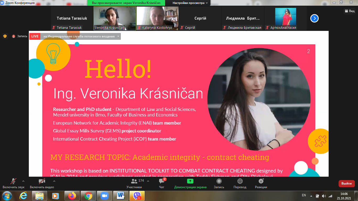Expand the participants options arrow

pyautogui.click(x=148, y=181)
